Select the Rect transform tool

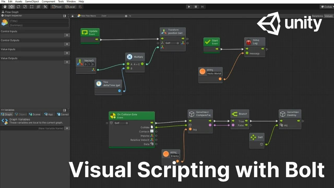(32, 7)
